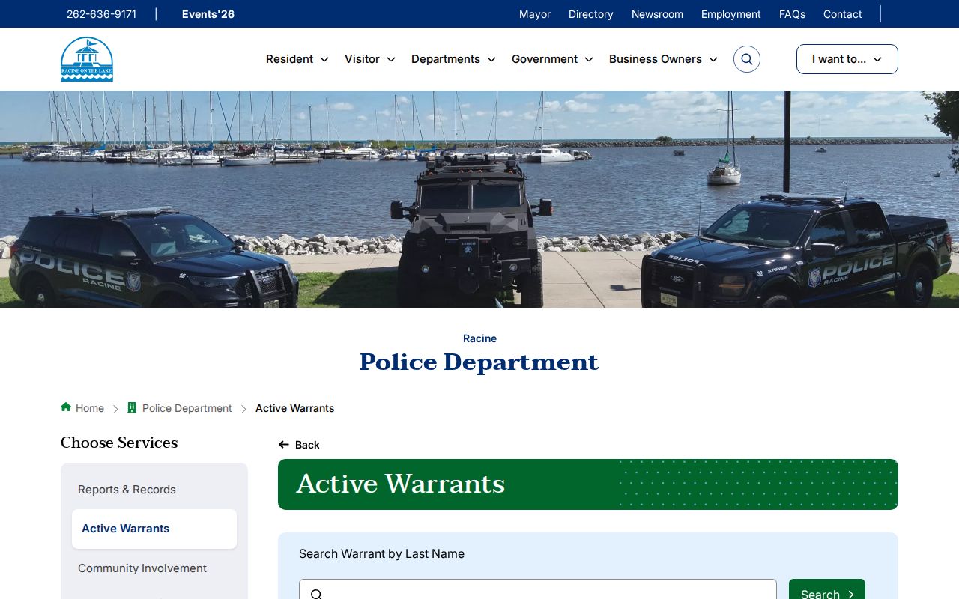Click the Police Department page heading
Image resolution: width=959 pixels, height=599 pixels.
(479, 362)
